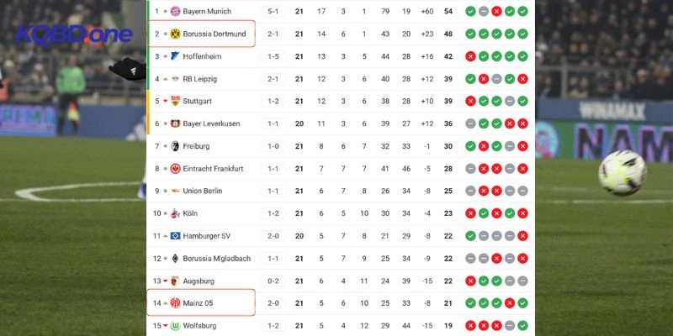Click the Mainz 05 team logo
This screenshot has height=336, width=673.
click(175, 302)
